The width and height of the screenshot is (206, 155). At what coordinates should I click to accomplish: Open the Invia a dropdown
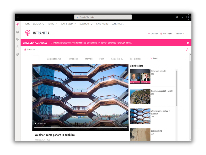coord(30,50)
